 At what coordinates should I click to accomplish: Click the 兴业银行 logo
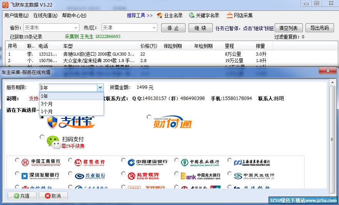[90, 176]
